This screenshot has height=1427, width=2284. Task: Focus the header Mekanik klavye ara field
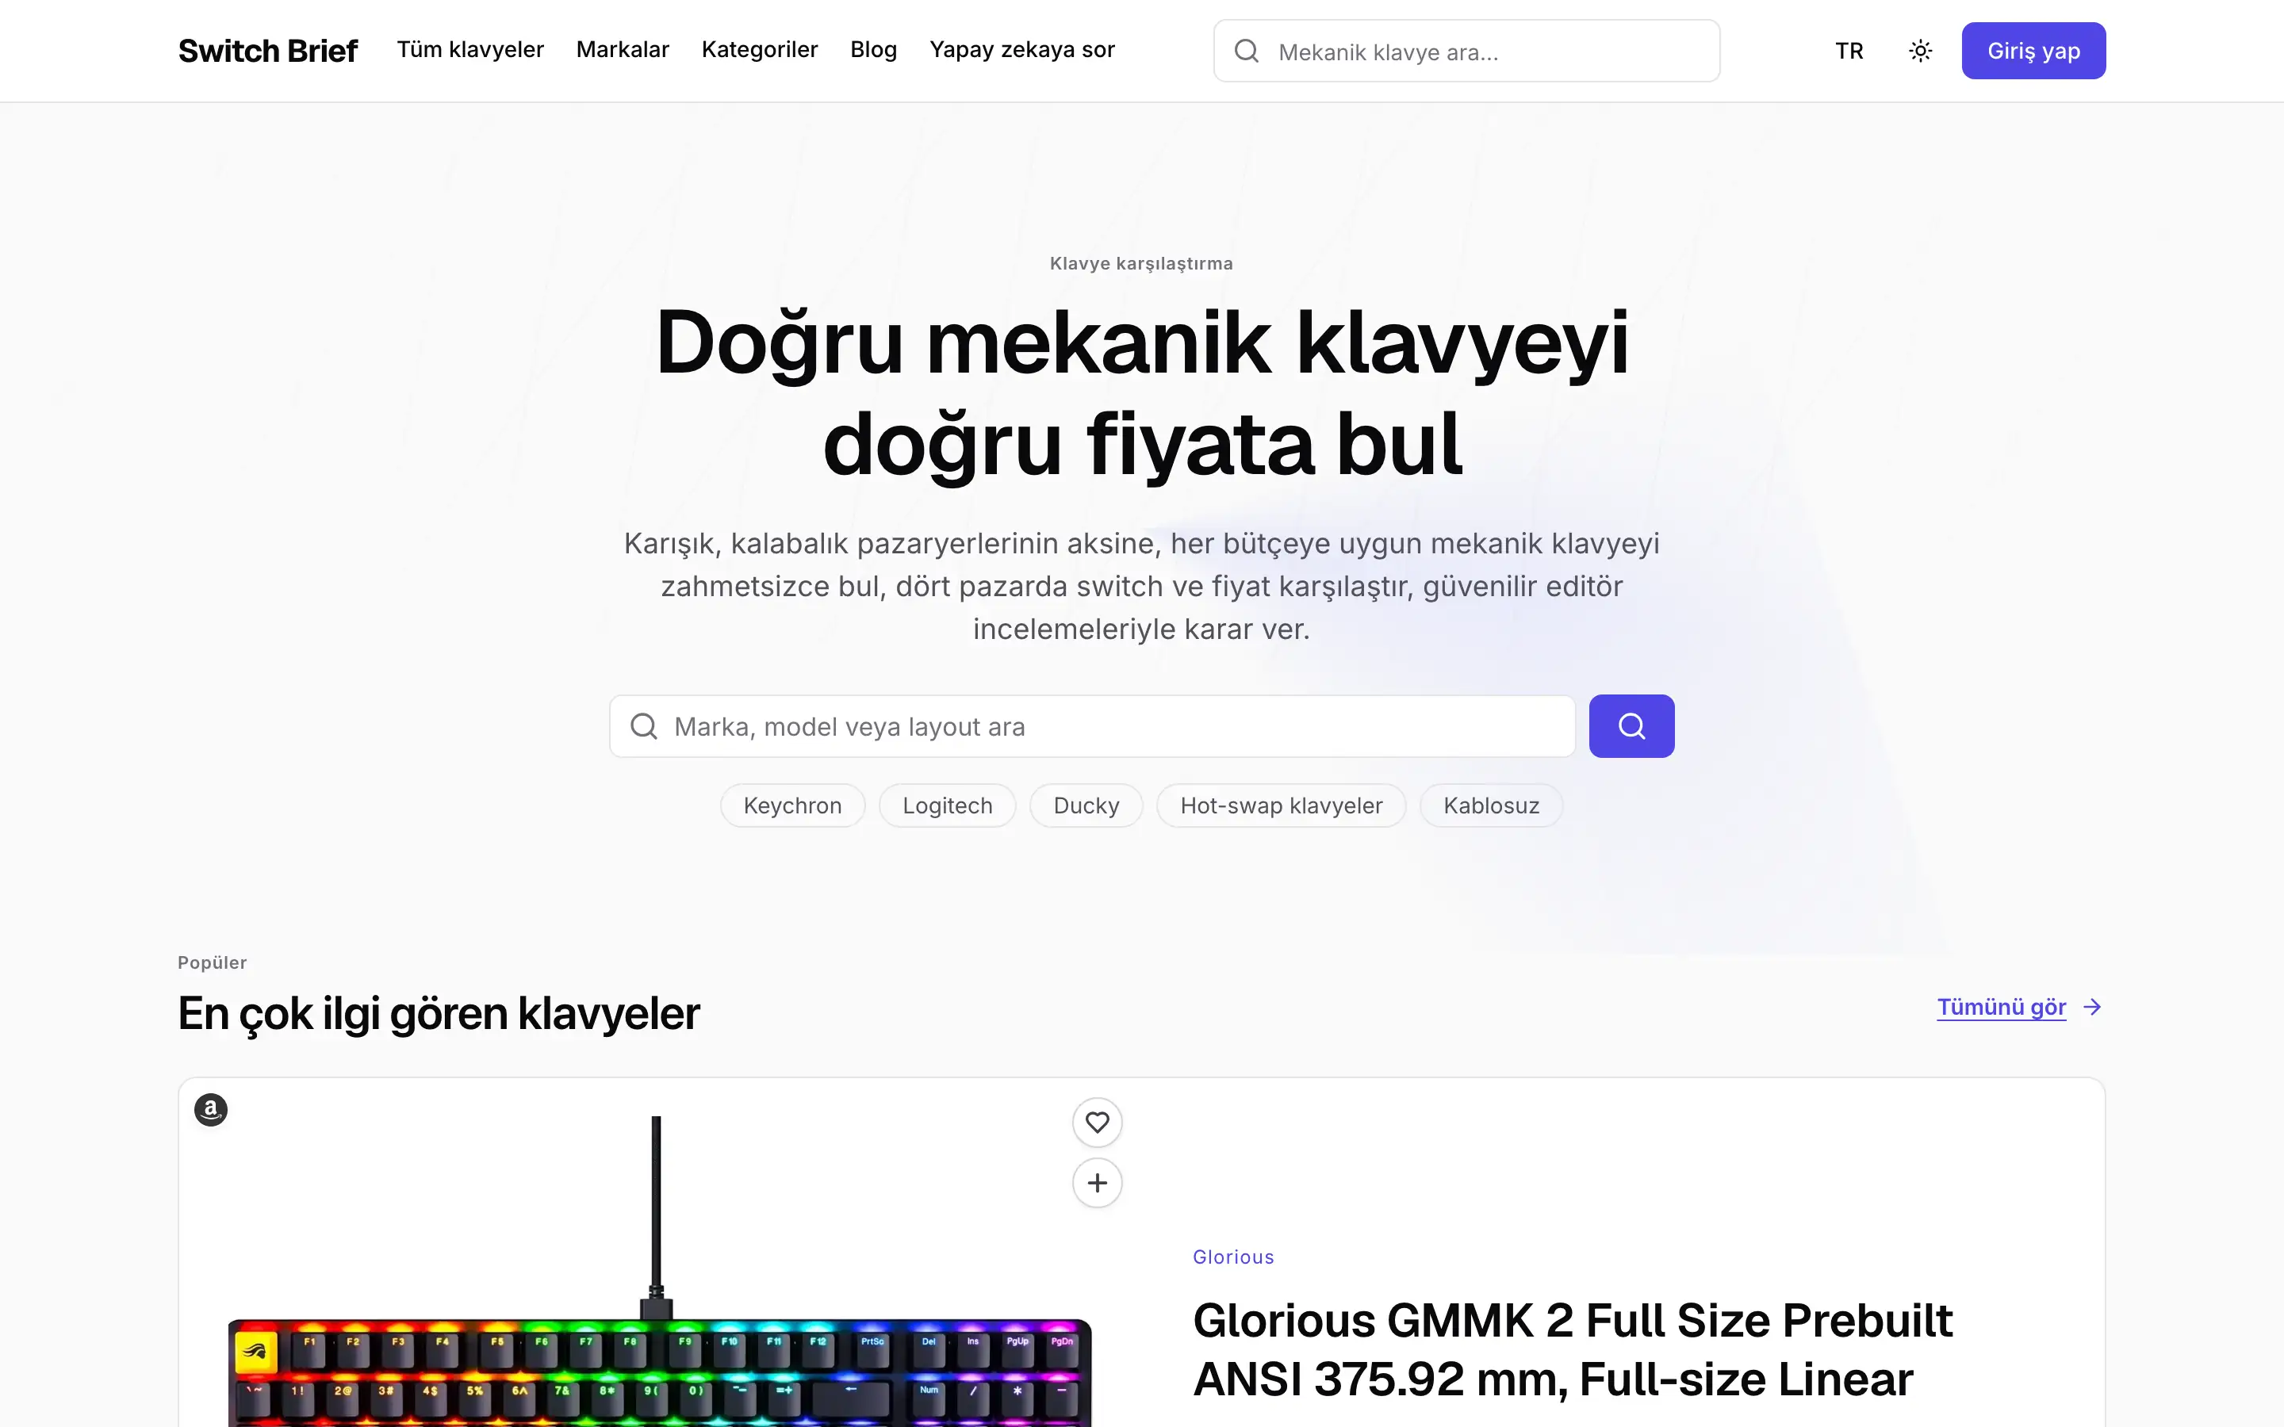(1466, 51)
